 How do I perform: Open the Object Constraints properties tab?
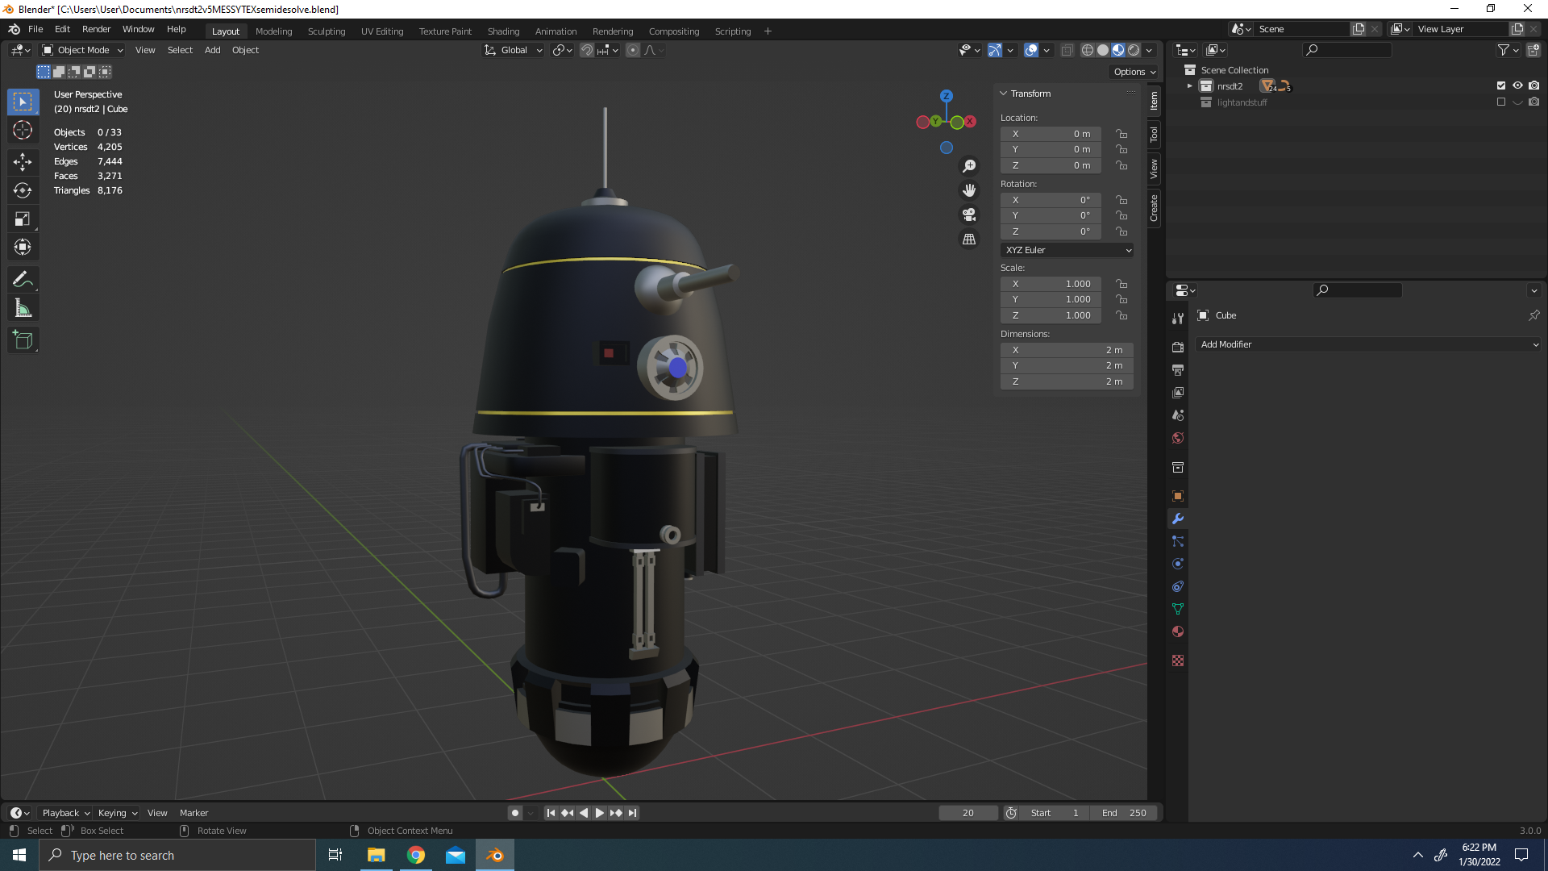[x=1178, y=586]
